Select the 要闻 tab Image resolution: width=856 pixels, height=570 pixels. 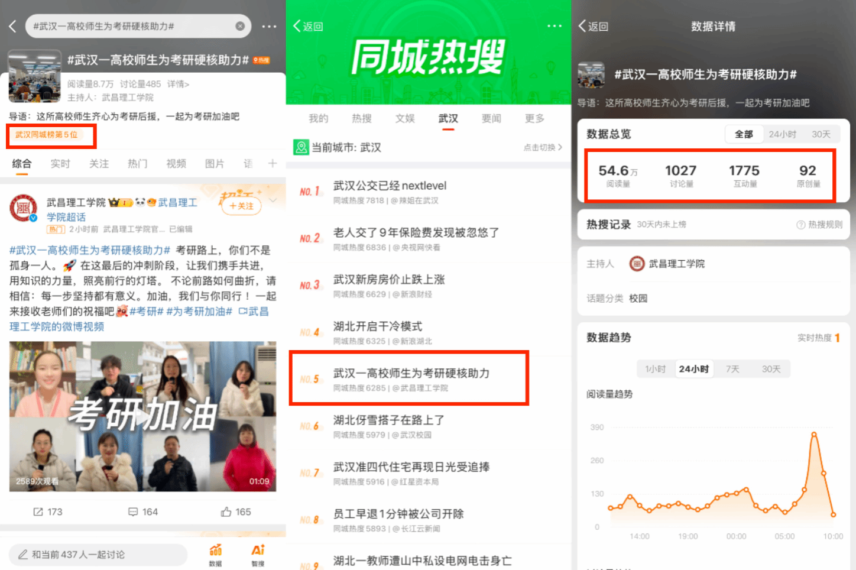pyautogui.click(x=491, y=118)
